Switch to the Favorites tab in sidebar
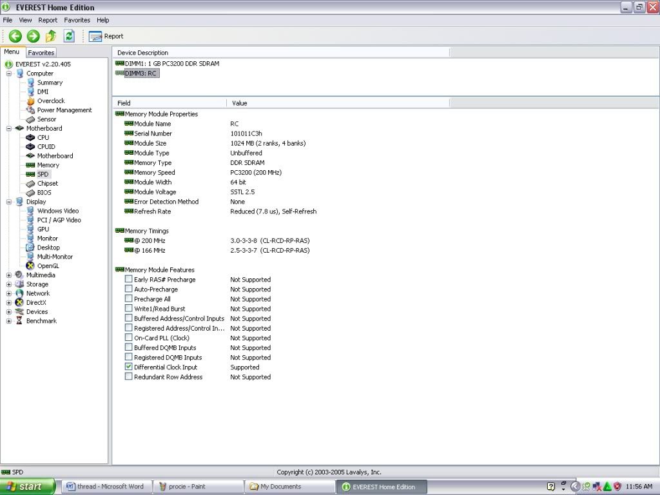The height and width of the screenshot is (495, 660). click(41, 53)
